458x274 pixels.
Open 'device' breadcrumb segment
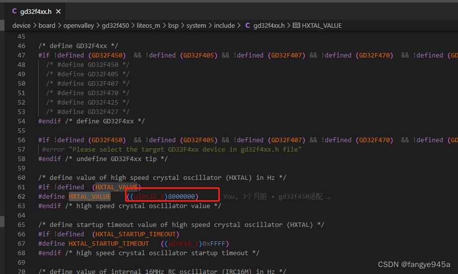point(21,25)
